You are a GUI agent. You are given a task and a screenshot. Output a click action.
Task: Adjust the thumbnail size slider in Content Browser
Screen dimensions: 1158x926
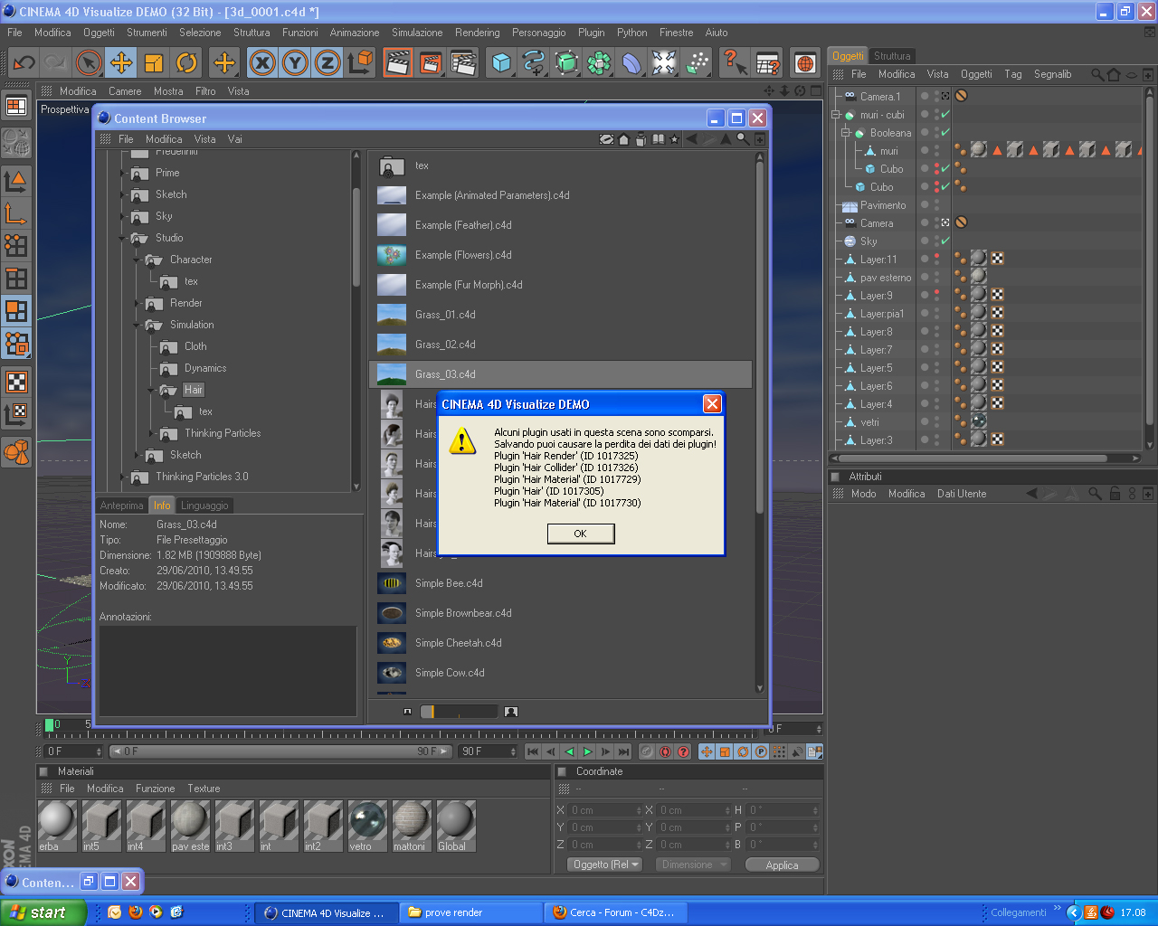[459, 712]
